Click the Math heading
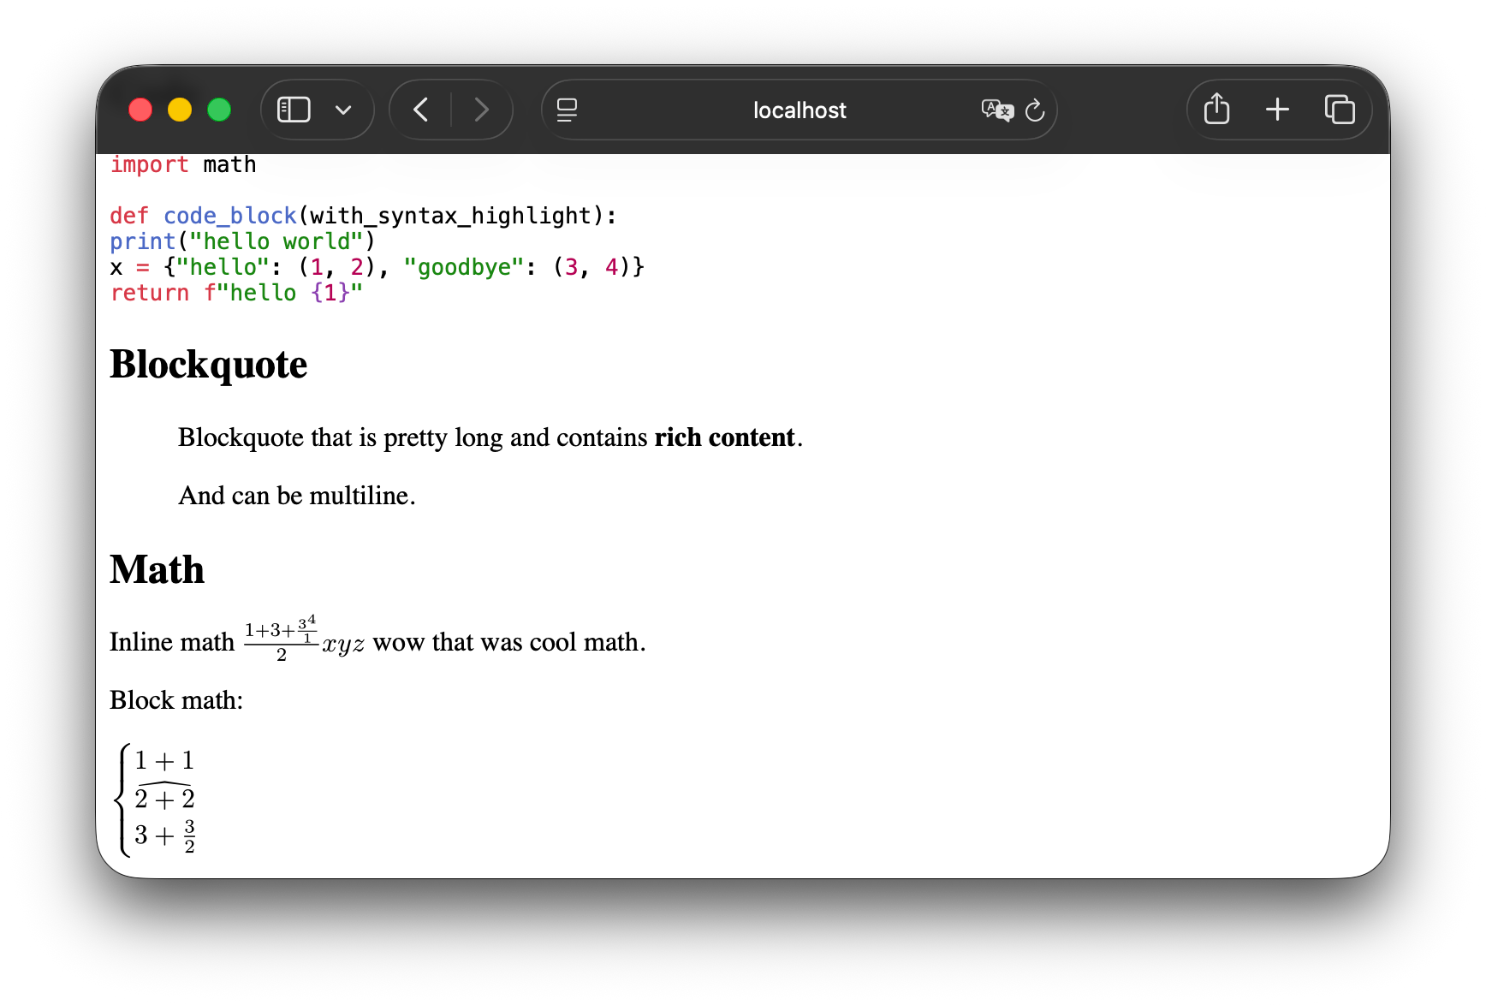The image size is (1486, 1005). coord(157,569)
